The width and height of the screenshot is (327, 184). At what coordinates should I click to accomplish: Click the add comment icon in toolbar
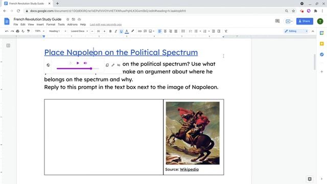click(x=145, y=31)
